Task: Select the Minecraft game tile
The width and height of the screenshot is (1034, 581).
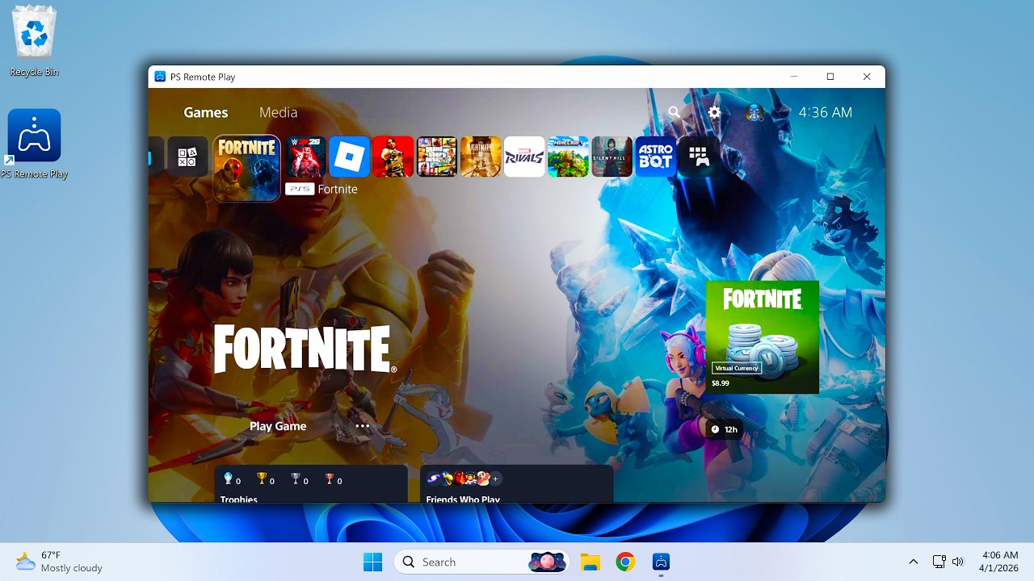Action: tap(568, 157)
